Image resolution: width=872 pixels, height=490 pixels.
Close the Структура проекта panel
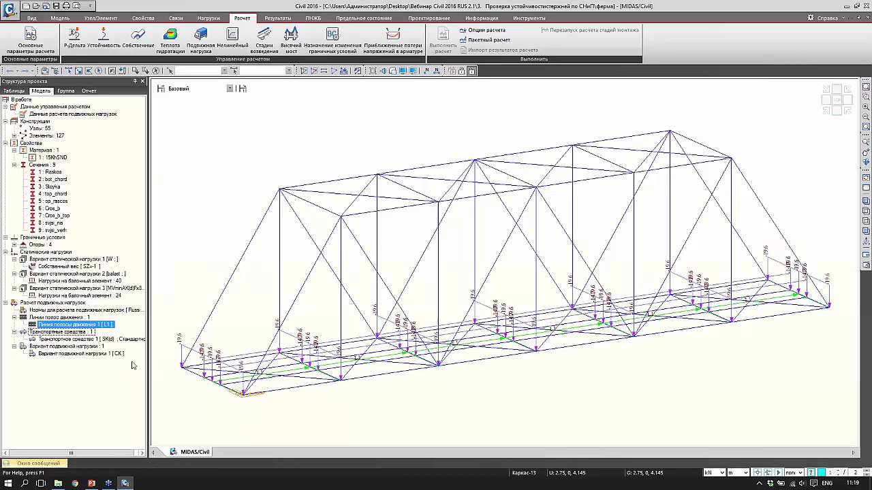coord(143,81)
